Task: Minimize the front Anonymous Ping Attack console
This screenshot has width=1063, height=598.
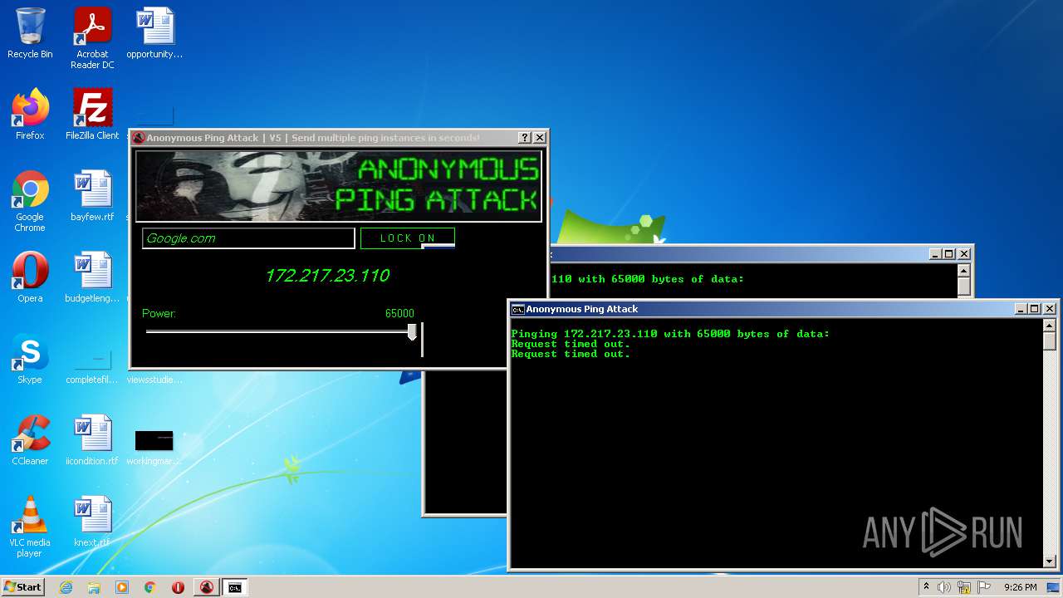Action: [1021, 309]
